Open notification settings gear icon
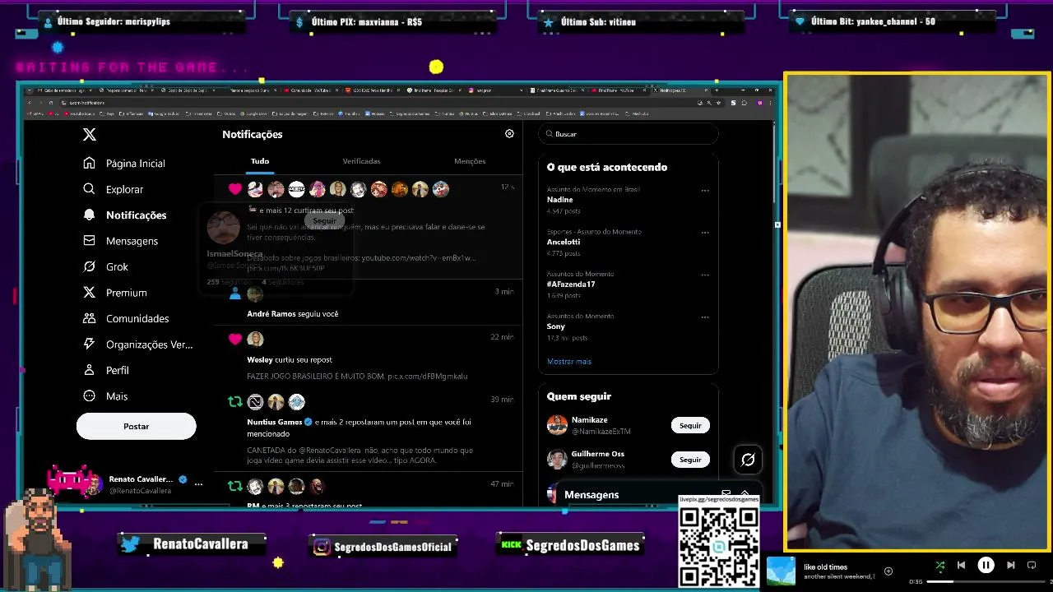The image size is (1053, 592). [x=509, y=134]
